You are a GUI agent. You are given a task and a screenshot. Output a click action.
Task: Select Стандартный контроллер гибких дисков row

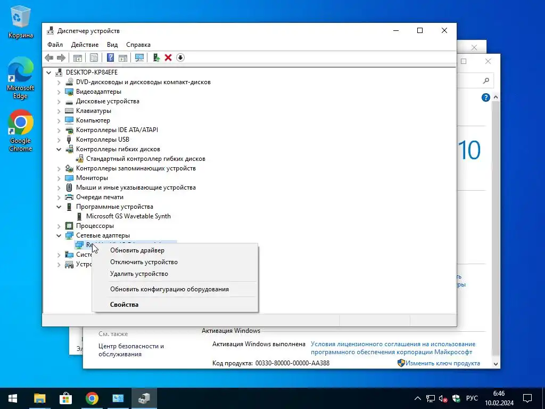click(x=146, y=159)
